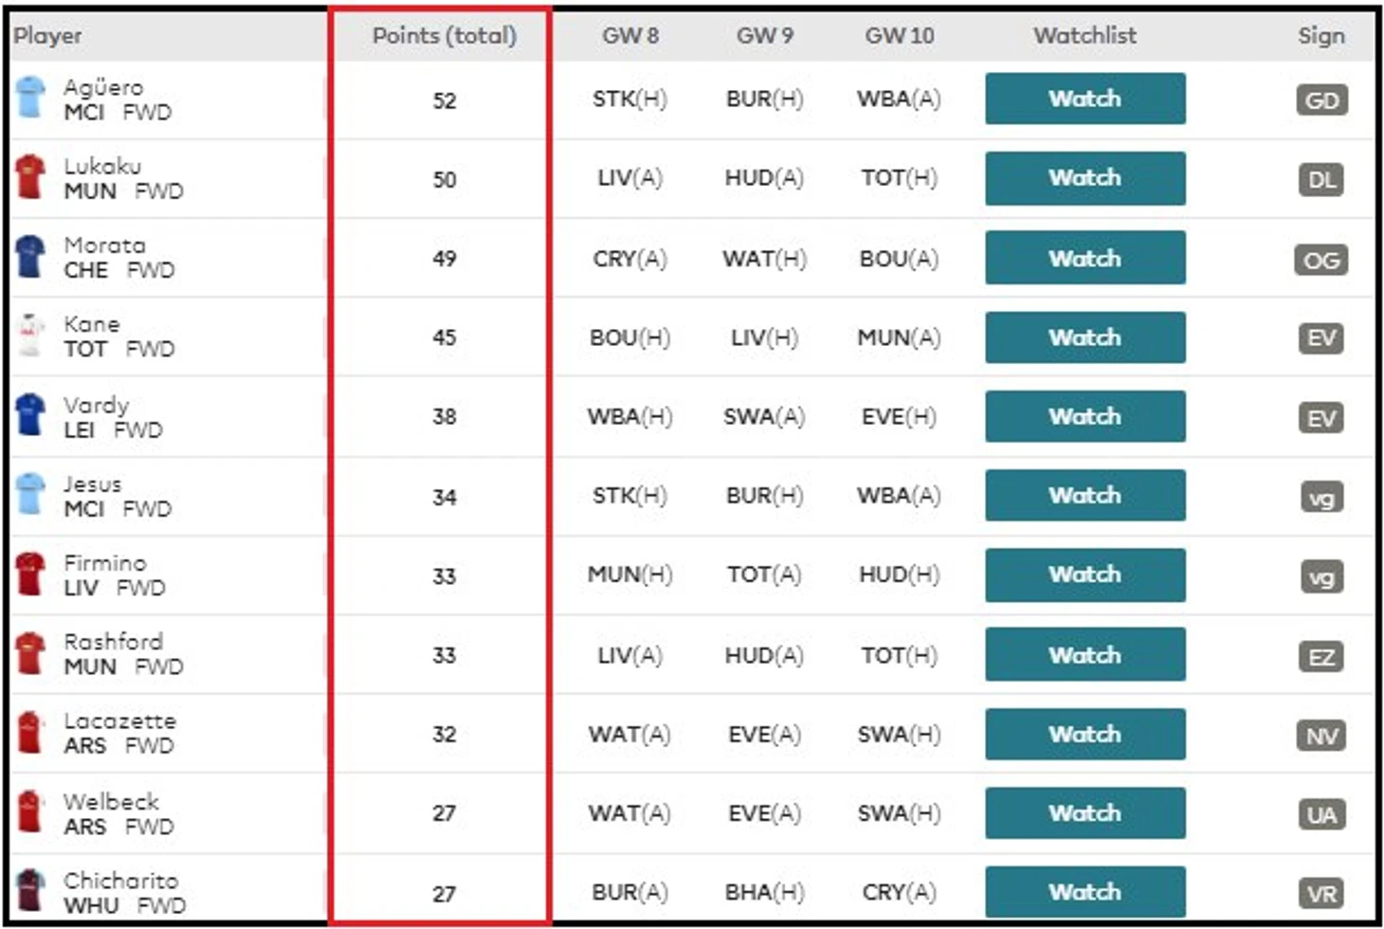Click Chicharito's claret West Ham shirt icon

coord(30,890)
